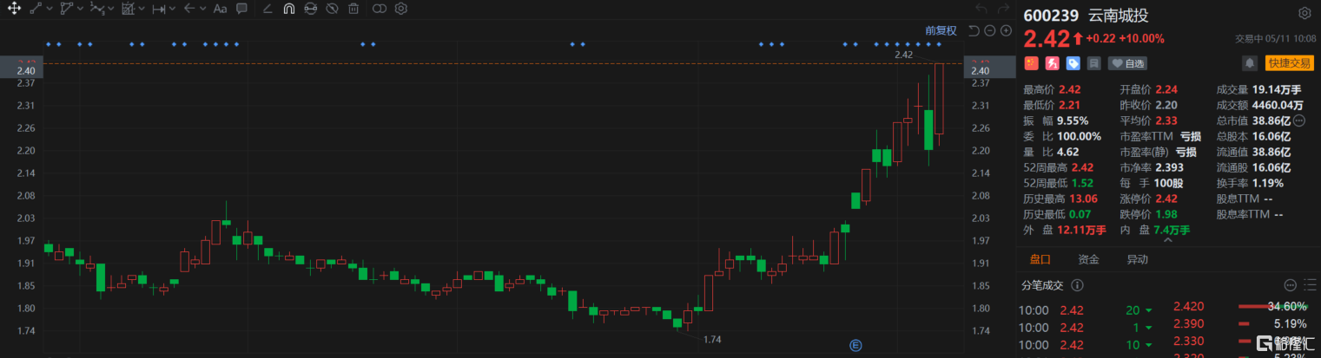1321x358 pixels.
Task: Undo the last drawing action
Action: (x=981, y=9)
